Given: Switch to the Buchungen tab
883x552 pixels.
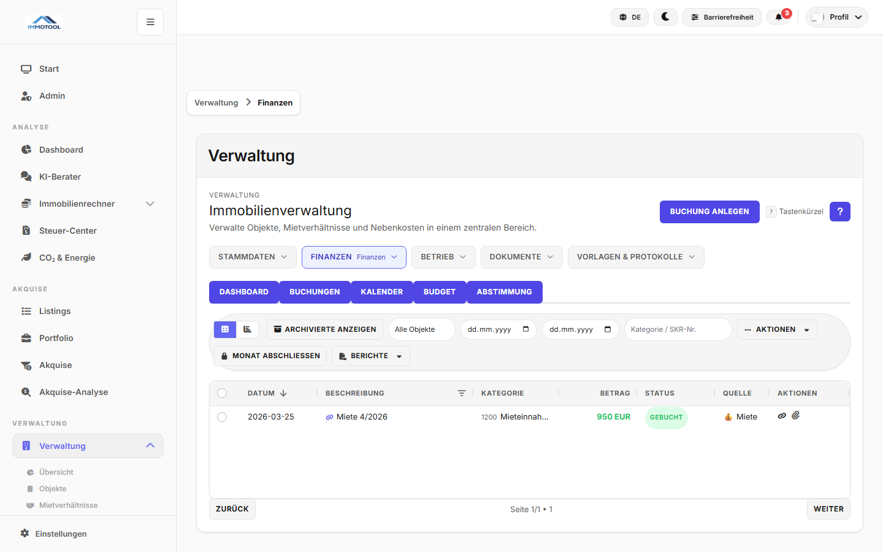Looking at the screenshot, I should coord(315,292).
